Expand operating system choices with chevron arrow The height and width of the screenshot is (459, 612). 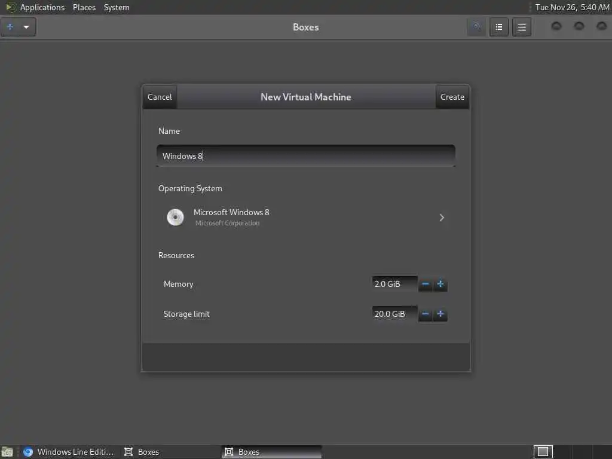coord(442,218)
